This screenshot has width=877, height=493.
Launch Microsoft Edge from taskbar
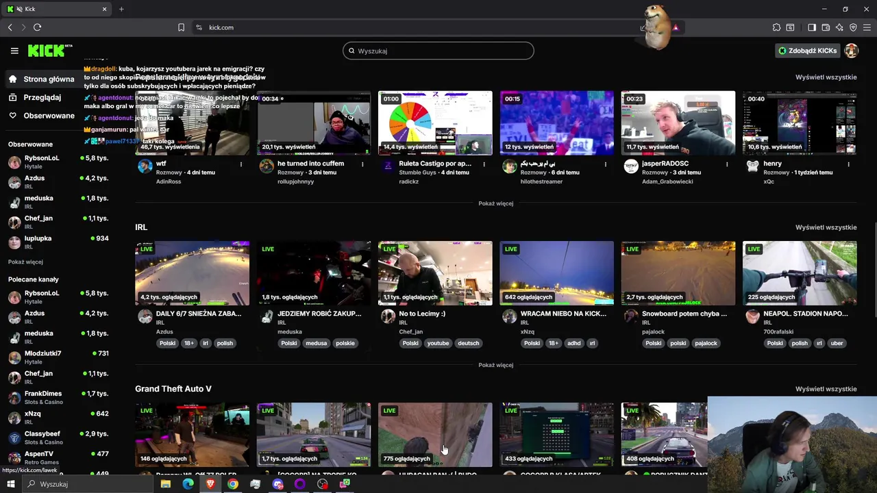click(188, 484)
